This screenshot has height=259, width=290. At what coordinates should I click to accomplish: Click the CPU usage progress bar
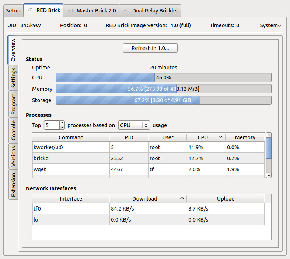164,78
